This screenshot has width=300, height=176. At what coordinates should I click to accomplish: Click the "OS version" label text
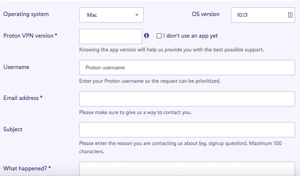coord(205,15)
